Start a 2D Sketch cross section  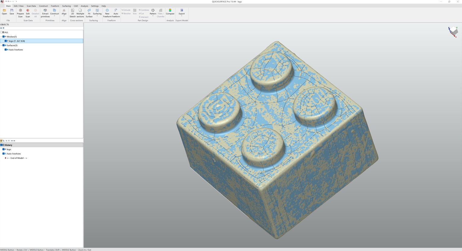coord(73,13)
